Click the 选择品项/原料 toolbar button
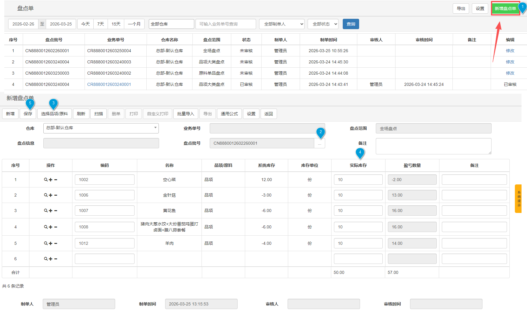The height and width of the screenshot is (320, 527). click(x=55, y=114)
